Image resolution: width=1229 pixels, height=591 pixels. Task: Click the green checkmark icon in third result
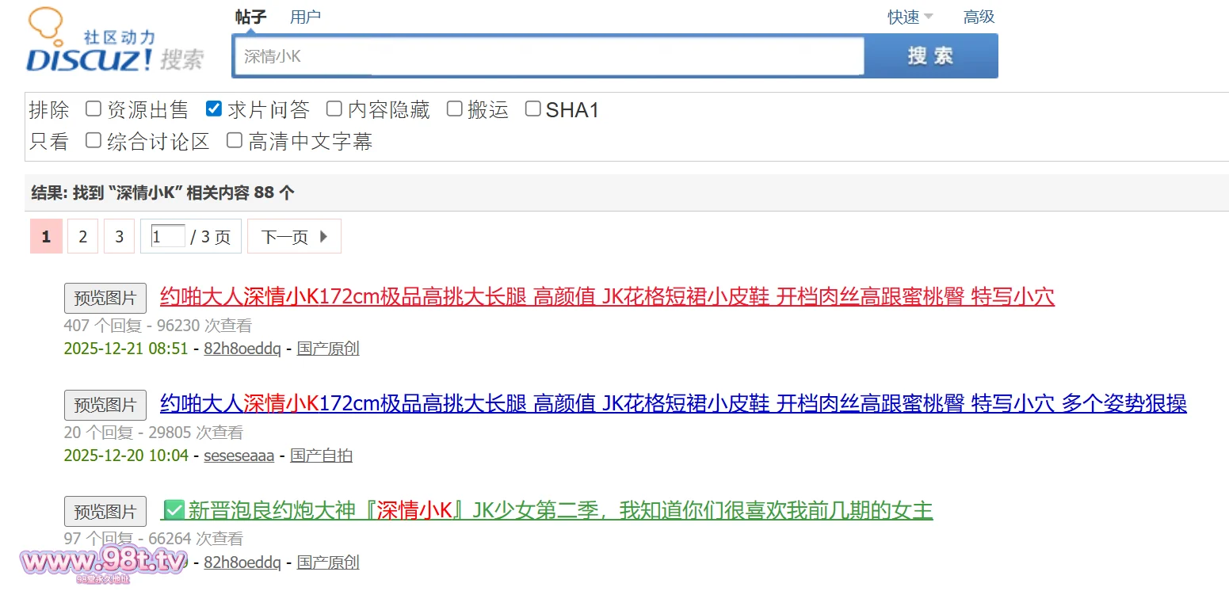(x=174, y=510)
